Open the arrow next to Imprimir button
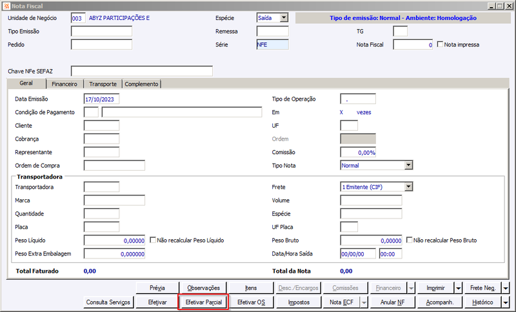The image size is (516, 312). click(459, 288)
